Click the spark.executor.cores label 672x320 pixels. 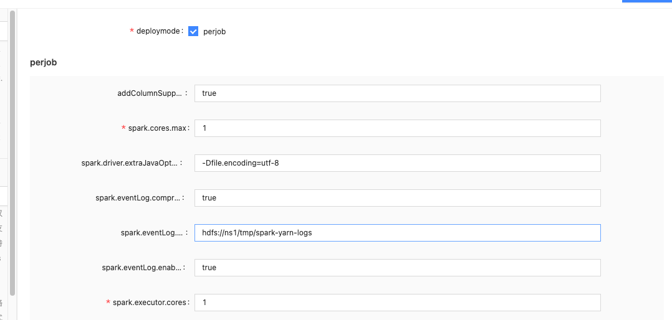point(150,303)
